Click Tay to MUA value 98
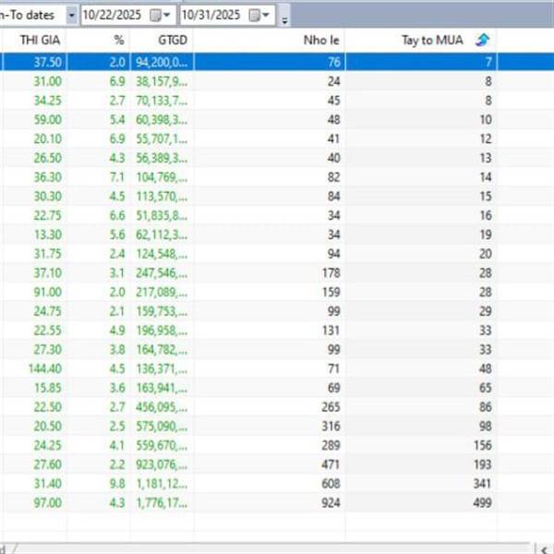Screen dimensions: 554x554 click(x=486, y=426)
